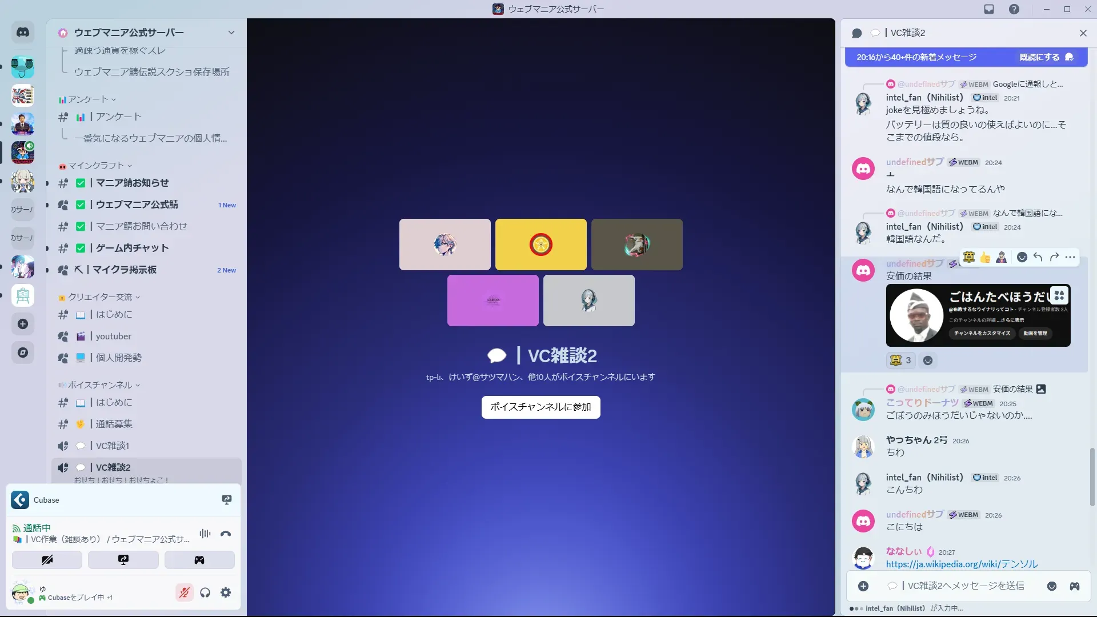This screenshot has width=1097, height=617.
Task: Type in the VC雑談2 message input field
Action: click(966, 586)
